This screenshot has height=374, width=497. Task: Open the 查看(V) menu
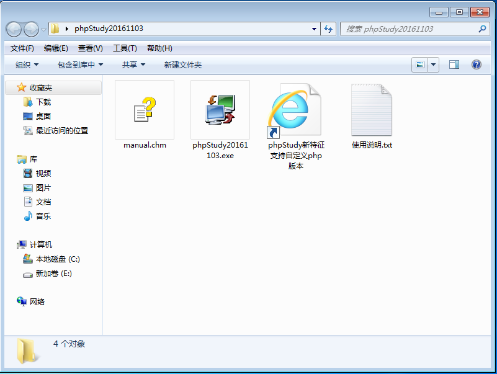pyautogui.click(x=91, y=48)
